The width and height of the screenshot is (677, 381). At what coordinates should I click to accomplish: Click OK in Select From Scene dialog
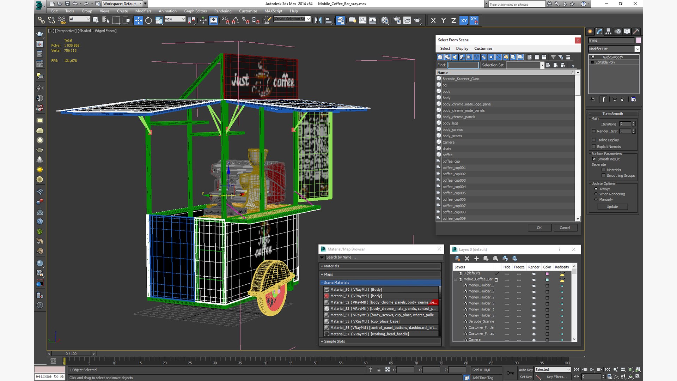click(539, 228)
